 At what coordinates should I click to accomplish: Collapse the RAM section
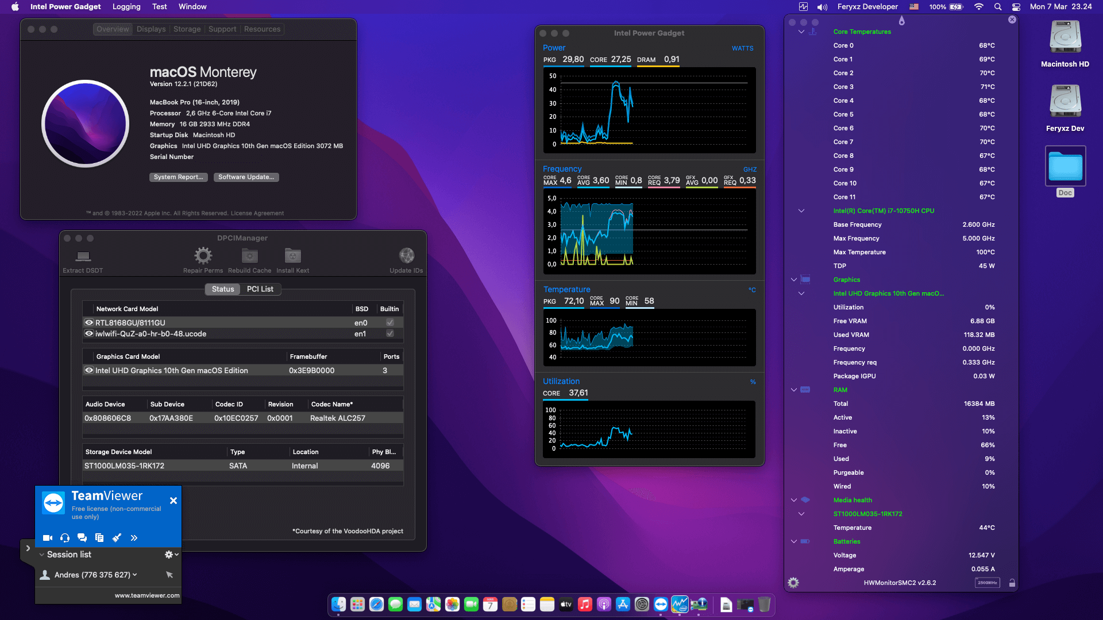pyautogui.click(x=794, y=390)
